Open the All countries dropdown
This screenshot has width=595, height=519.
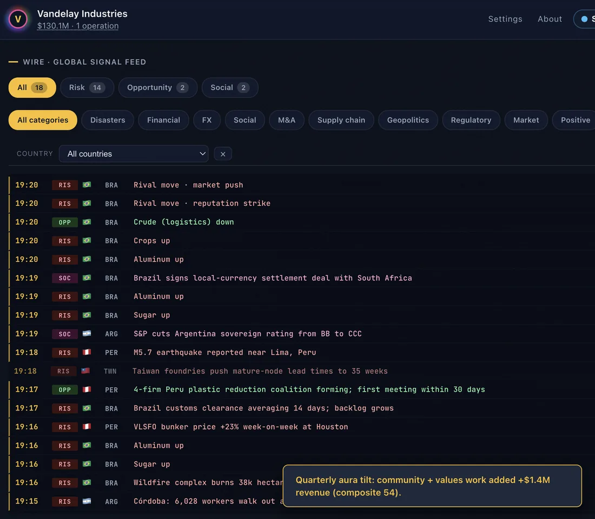click(x=134, y=154)
